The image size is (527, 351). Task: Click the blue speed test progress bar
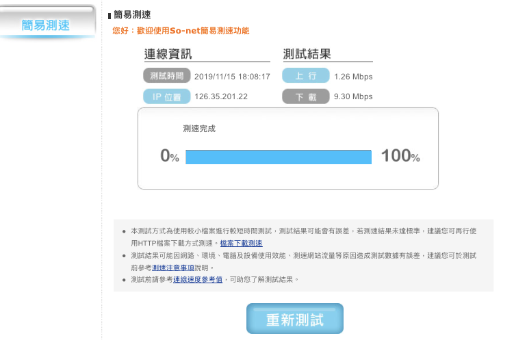(279, 157)
